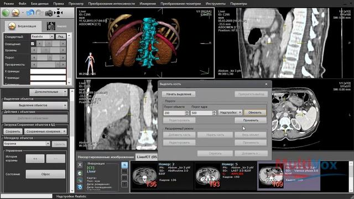Select the series thumbnail labeled 109

pyautogui.click(x=271, y=176)
